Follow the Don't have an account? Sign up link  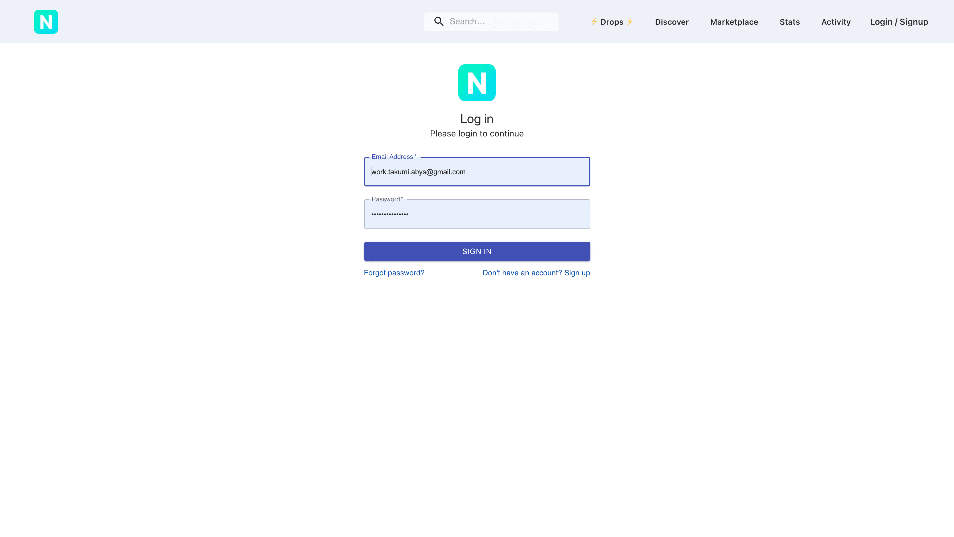click(536, 273)
